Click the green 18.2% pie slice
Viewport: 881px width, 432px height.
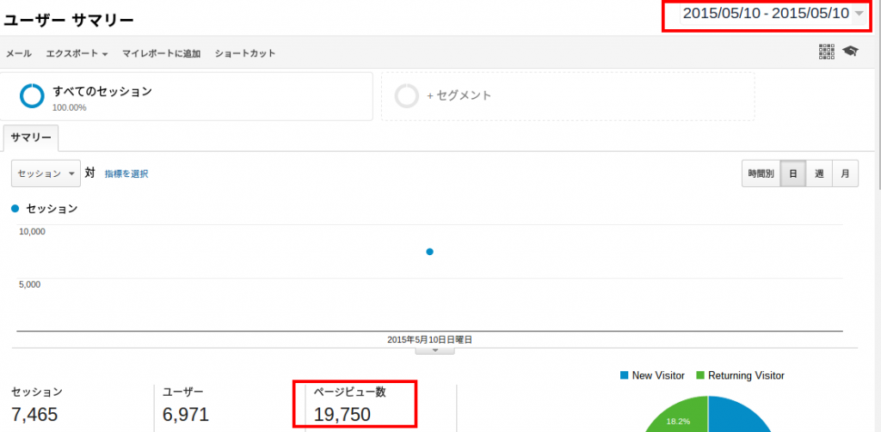coord(679,418)
